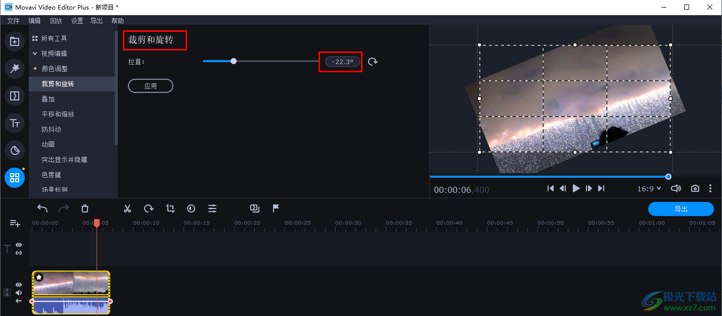Open the player more options dots

click(x=710, y=188)
